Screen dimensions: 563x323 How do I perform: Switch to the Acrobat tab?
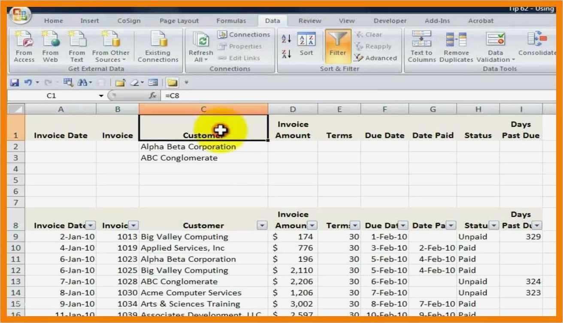(x=481, y=21)
